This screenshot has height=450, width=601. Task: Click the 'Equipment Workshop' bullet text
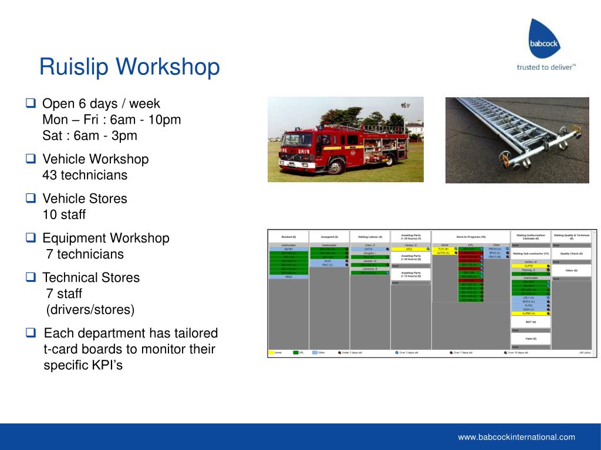pyautogui.click(x=106, y=238)
